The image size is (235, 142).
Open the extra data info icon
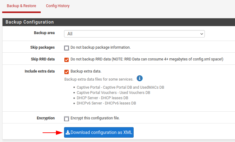[140, 78]
